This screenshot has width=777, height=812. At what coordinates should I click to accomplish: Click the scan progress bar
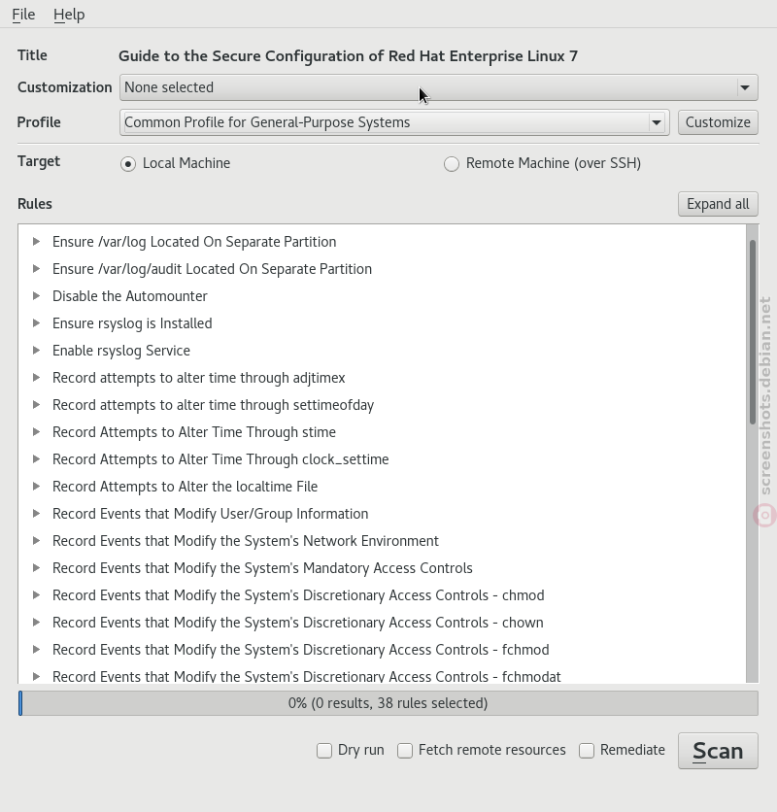point(388,703)
